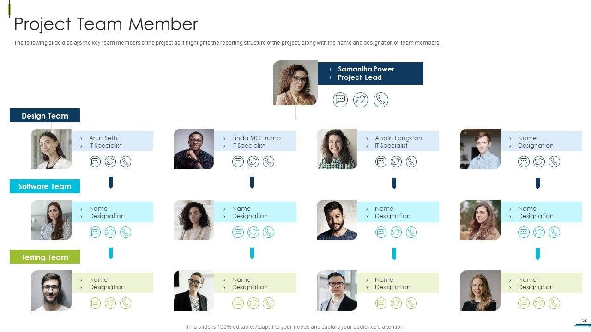
Task: Click Arun Sethi's chat icon
Action: coord(95,161)
